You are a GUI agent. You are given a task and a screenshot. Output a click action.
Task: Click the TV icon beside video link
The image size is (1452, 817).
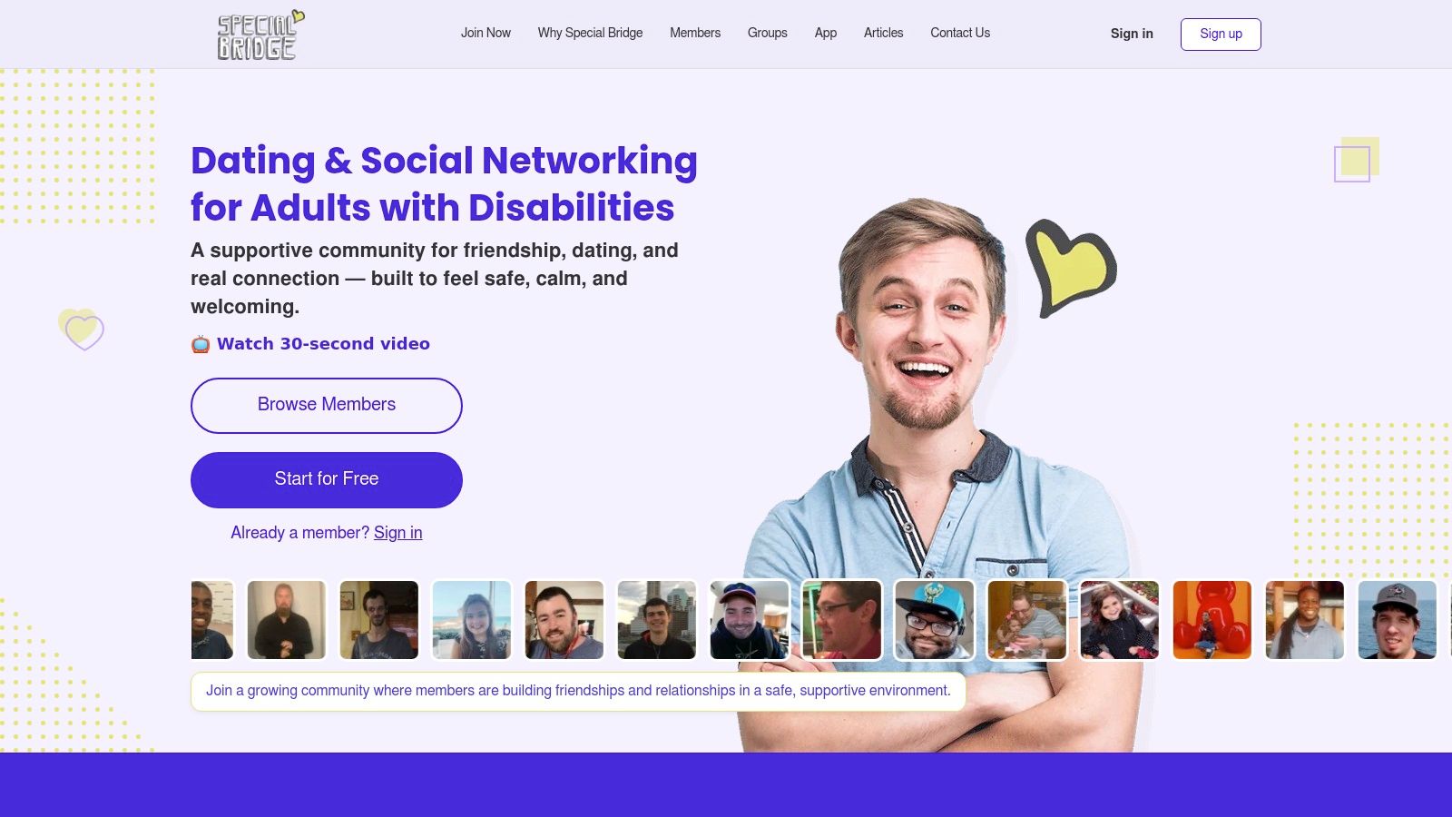(201, 344)
